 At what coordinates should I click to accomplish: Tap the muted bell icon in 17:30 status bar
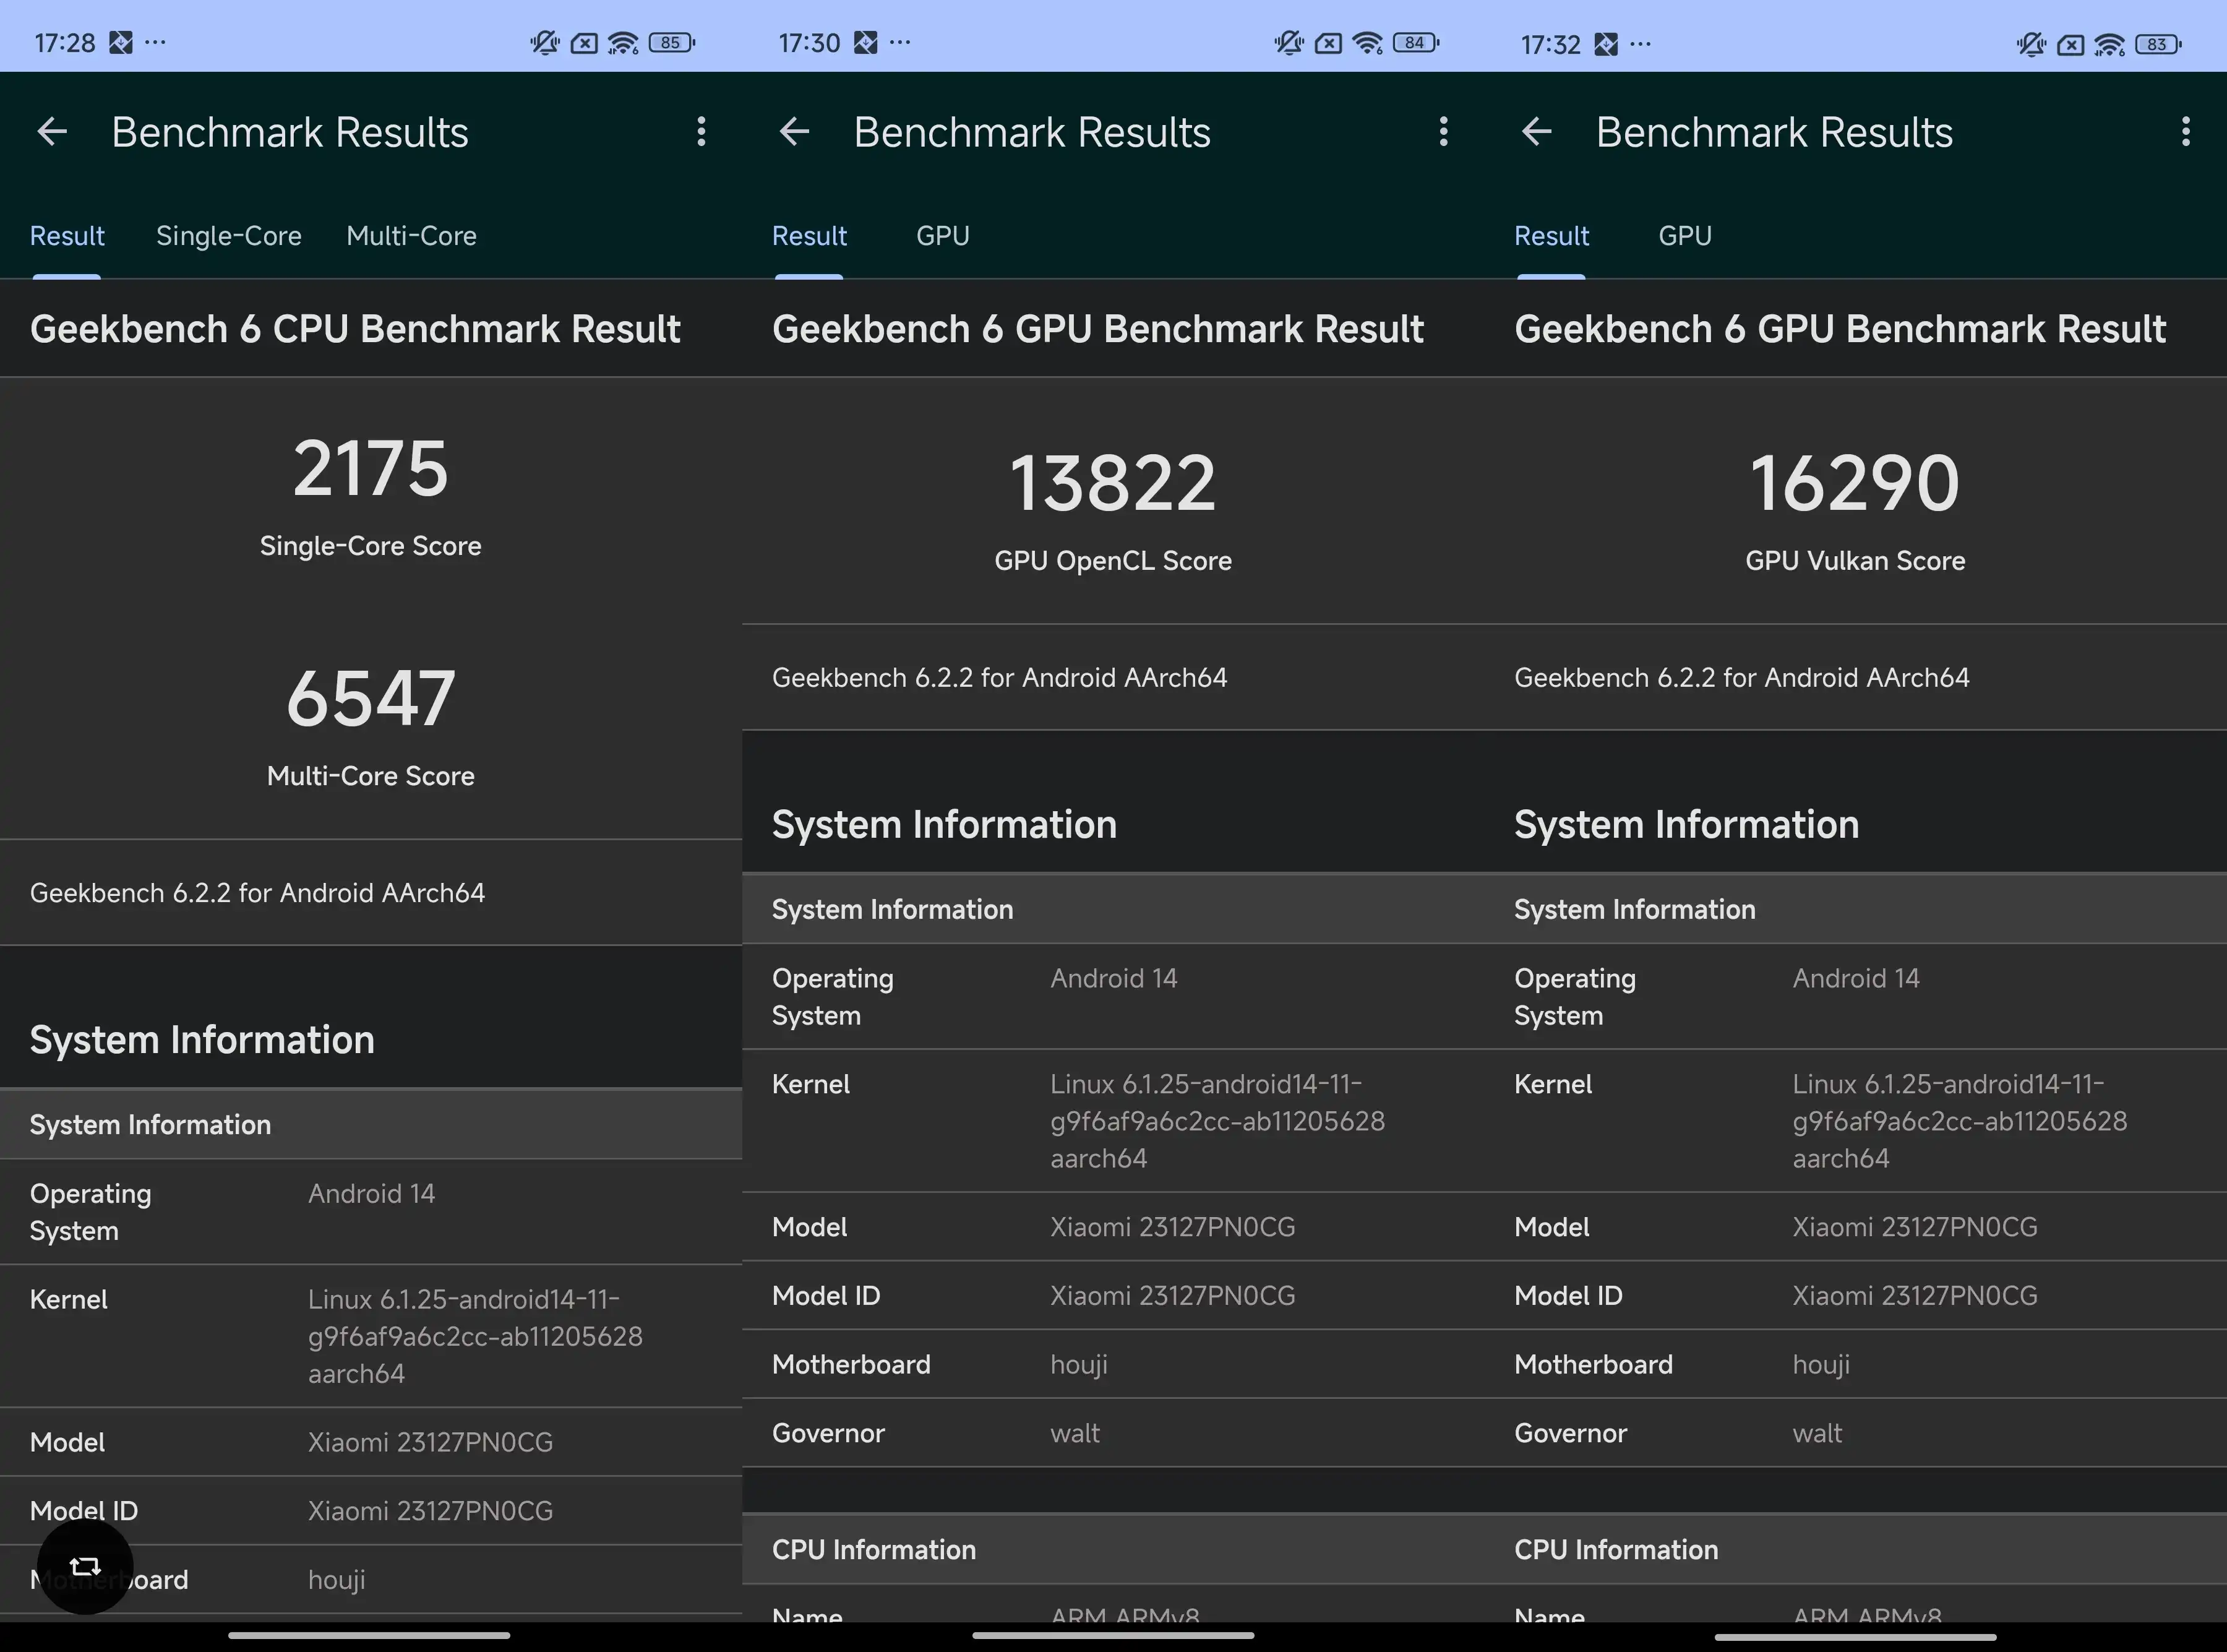coord(1289,43)
